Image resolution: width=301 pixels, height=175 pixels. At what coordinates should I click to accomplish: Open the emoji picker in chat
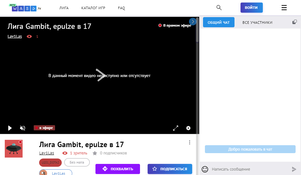click(x=205, y=169)
